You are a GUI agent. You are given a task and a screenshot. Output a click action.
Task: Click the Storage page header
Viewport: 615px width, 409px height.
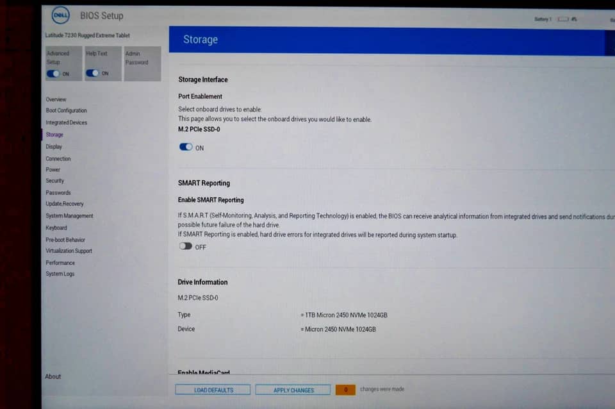(201, 39)
